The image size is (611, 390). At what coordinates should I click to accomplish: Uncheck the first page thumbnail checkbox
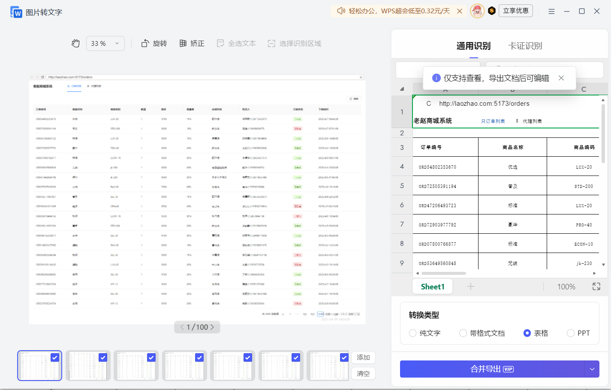click(55, 357)
